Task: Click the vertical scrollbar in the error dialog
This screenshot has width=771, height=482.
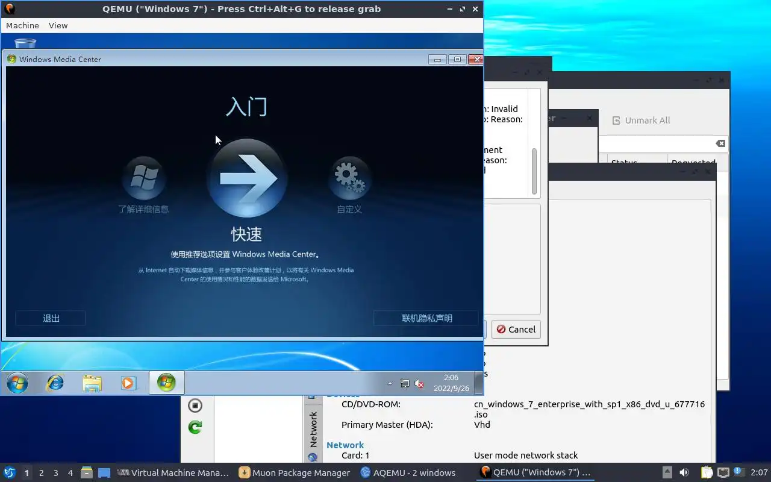Action: [x=534, y=172]
